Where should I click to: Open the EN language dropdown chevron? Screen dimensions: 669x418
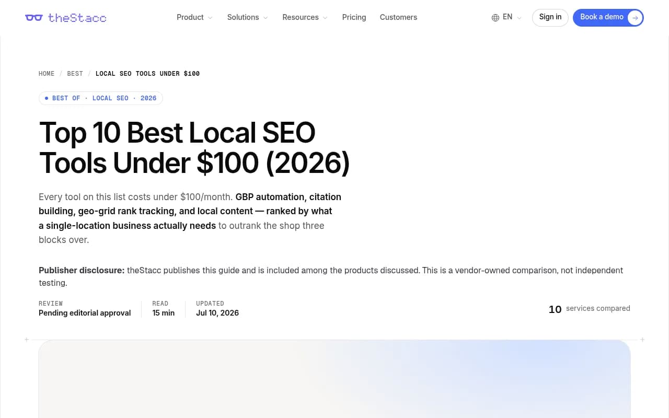click(519, 18)
